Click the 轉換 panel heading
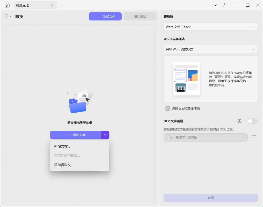 pyautogui.click(x=19, y=17)
